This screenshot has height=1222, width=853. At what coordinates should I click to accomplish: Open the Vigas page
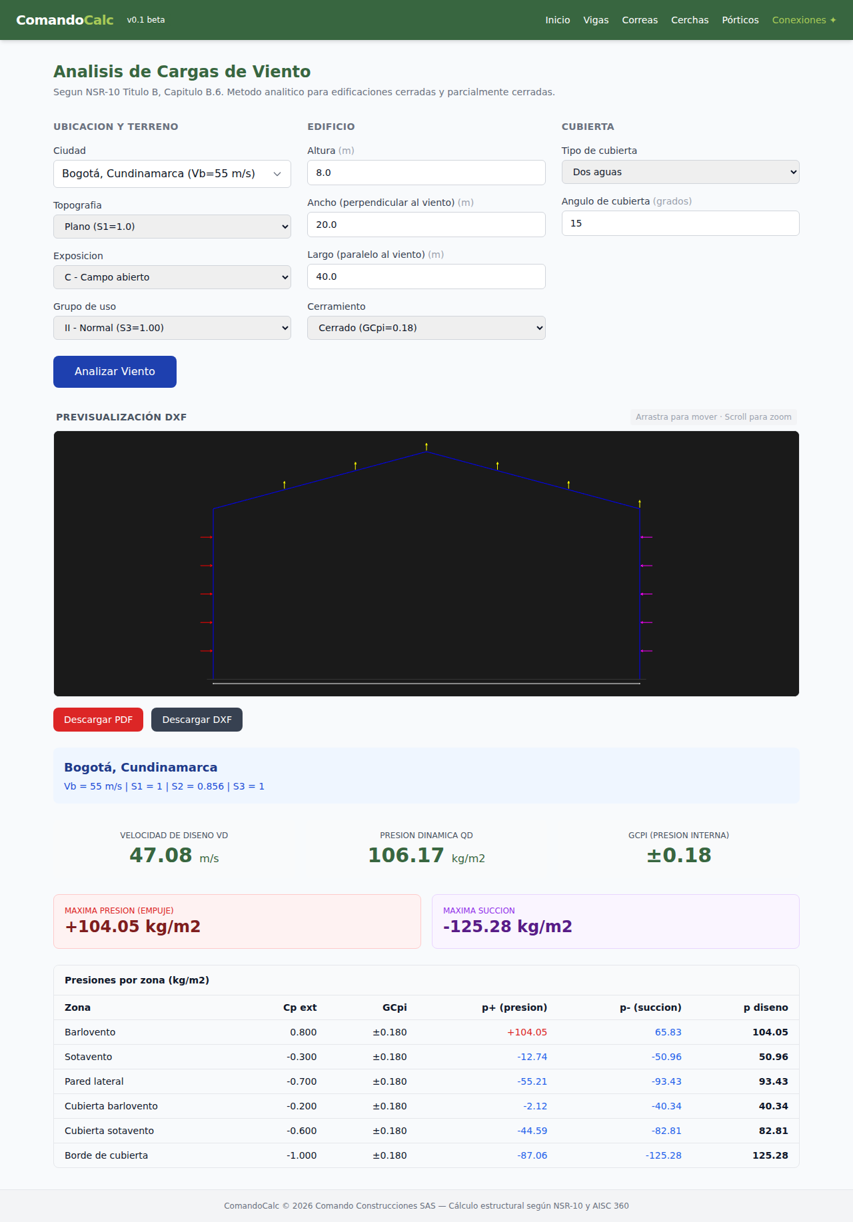coord(596,20)
